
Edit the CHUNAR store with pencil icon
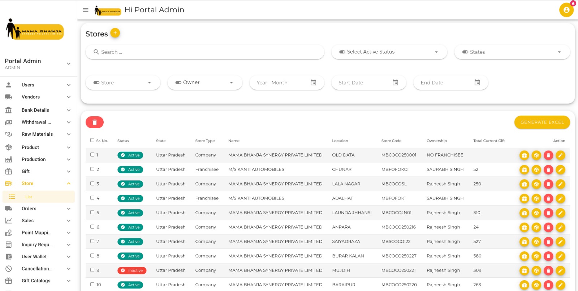point(560,170)
